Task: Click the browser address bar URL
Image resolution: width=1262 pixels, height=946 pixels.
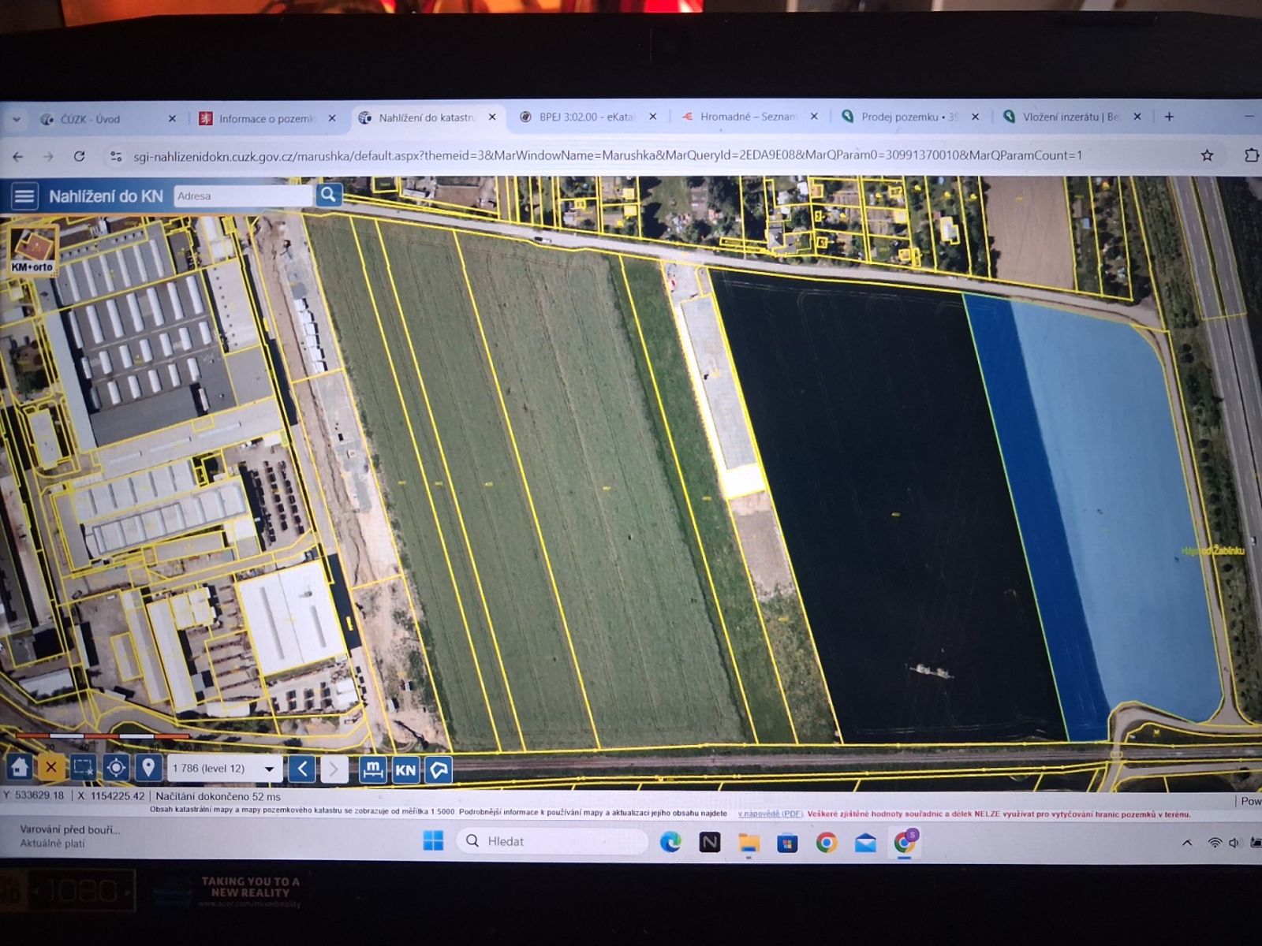Action: pos(607,155)
